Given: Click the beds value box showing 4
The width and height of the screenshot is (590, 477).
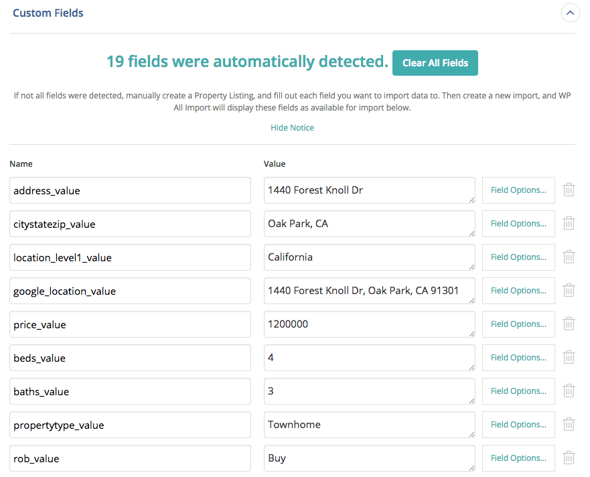Looking at the screenshot, I should [370, 358].
